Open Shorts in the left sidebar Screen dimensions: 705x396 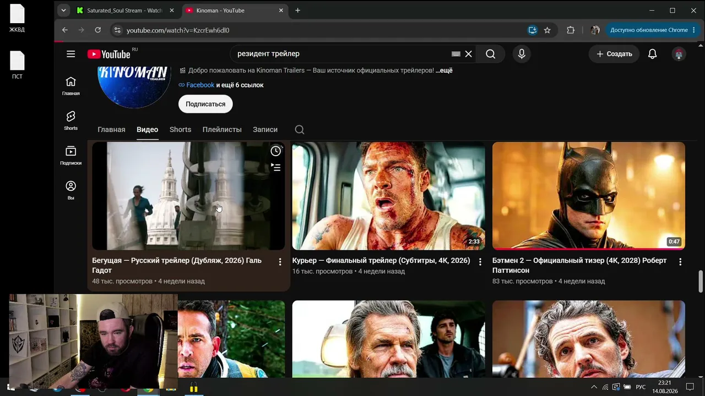(x=70, y=121)
